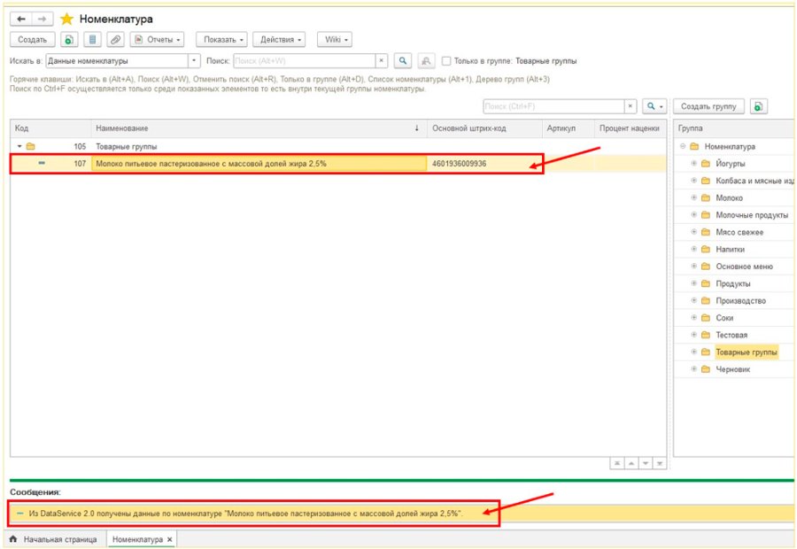The width and height of the screenshot is (797, 549).
Task: Enable the Только в группе checkbox
Action: coord(446,61)
